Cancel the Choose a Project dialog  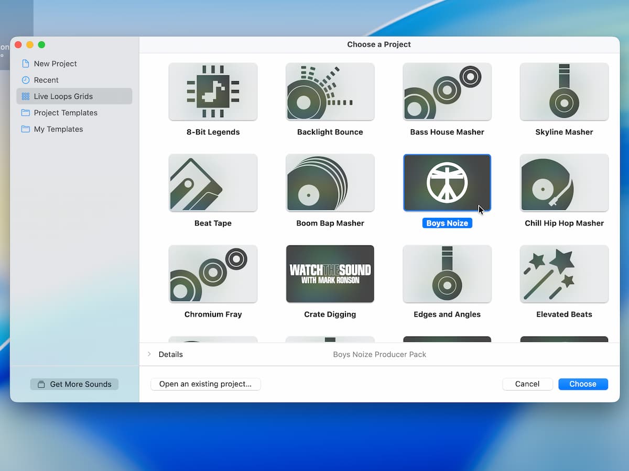pos(527,384)
